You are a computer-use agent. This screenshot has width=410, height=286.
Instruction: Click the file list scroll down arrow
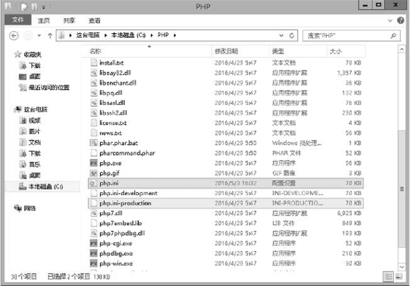pos(402,267)
